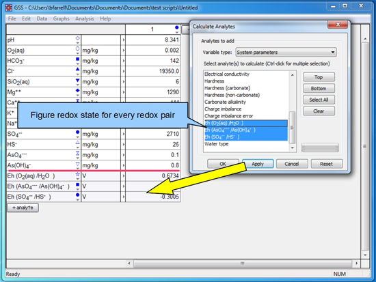Image resolution: width=376 pixels, height=282 pixels.
Task: Open the Analysis menu
Action: point(84,18)
